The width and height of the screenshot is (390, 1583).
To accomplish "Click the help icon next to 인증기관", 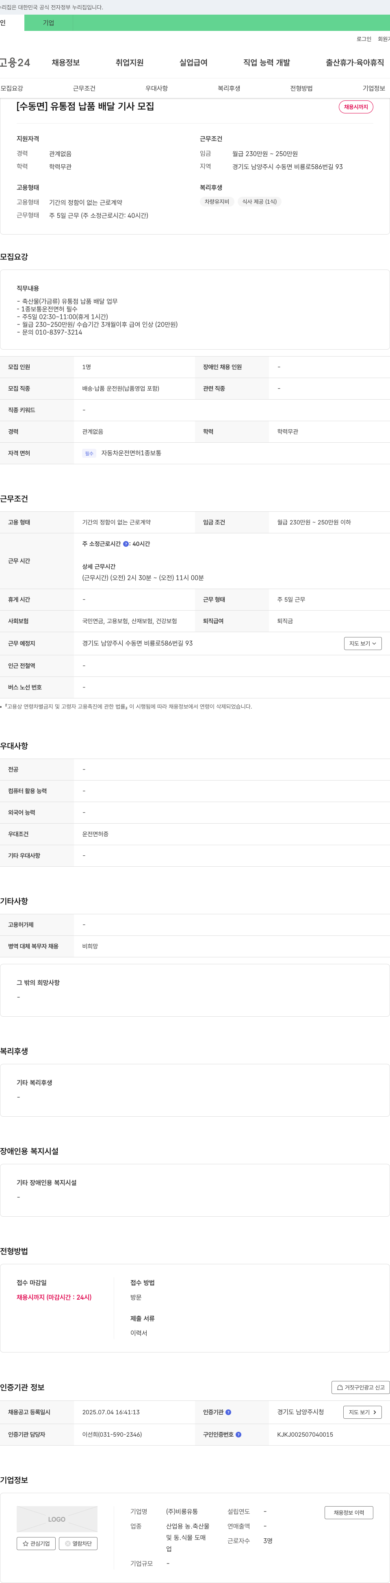I will 228,1412.
